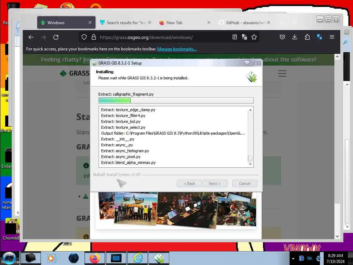Image resolution: width=353 pixels, height=265 pixels.
Task: Select log line 'Extract: async_pixel.py'
Action: coord(121,157)
